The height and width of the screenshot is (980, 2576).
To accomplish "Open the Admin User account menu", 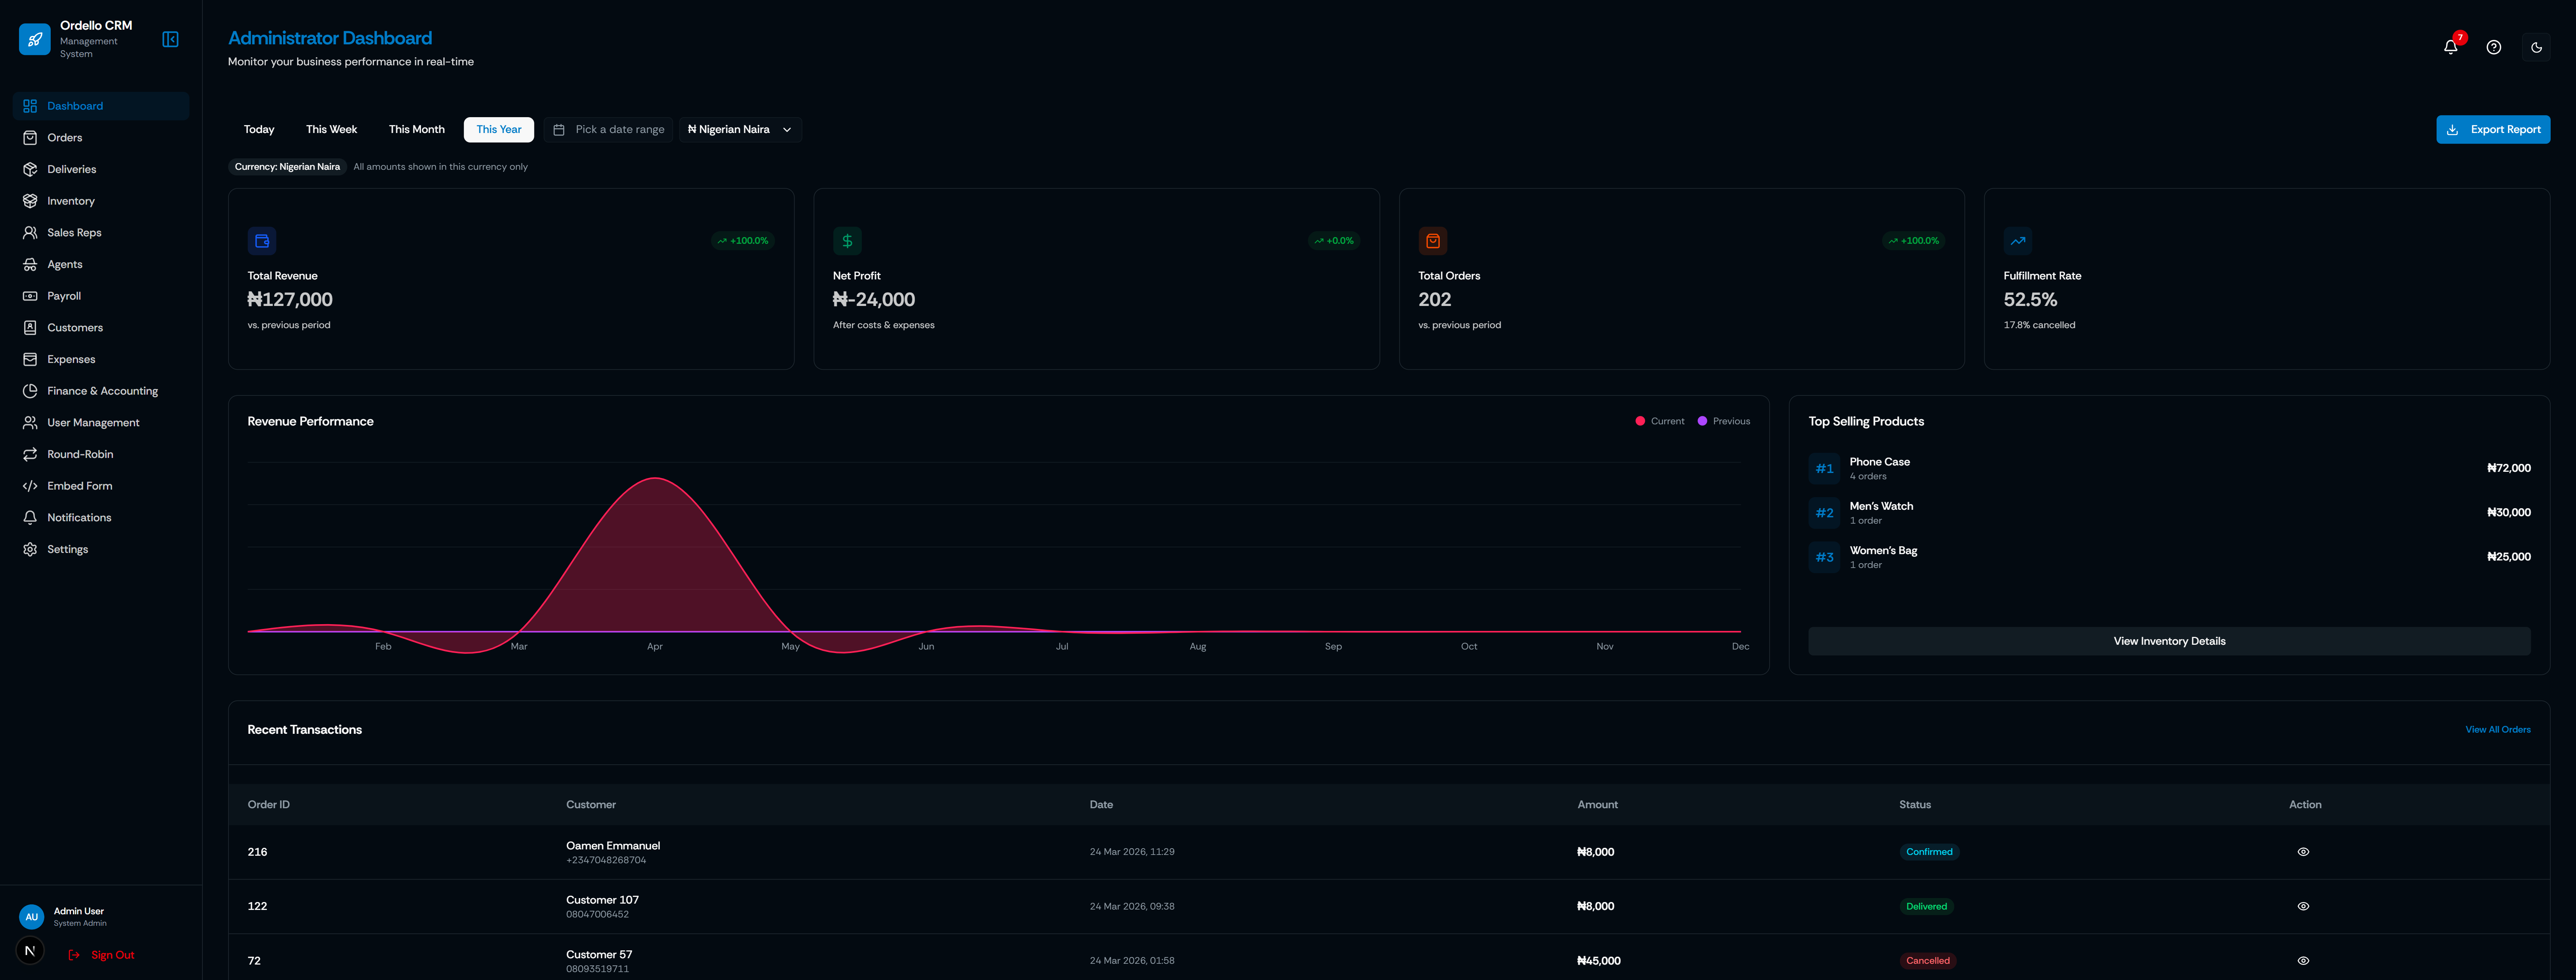I will 78,916.
